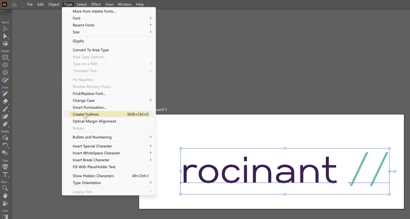The width and height of the screenshot is (410, 219).
Task: Select the Eraser tool
Action: [5, 101]
